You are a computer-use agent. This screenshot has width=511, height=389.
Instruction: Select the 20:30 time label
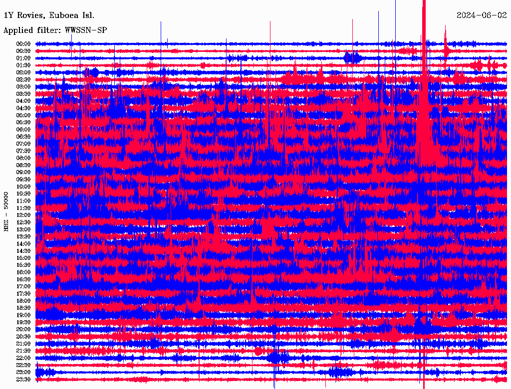click(23, 337)
